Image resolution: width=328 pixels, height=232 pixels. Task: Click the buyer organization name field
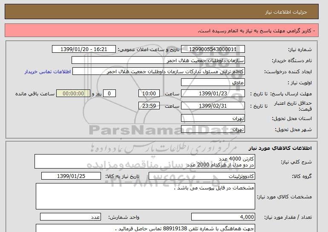pos(158,60)
